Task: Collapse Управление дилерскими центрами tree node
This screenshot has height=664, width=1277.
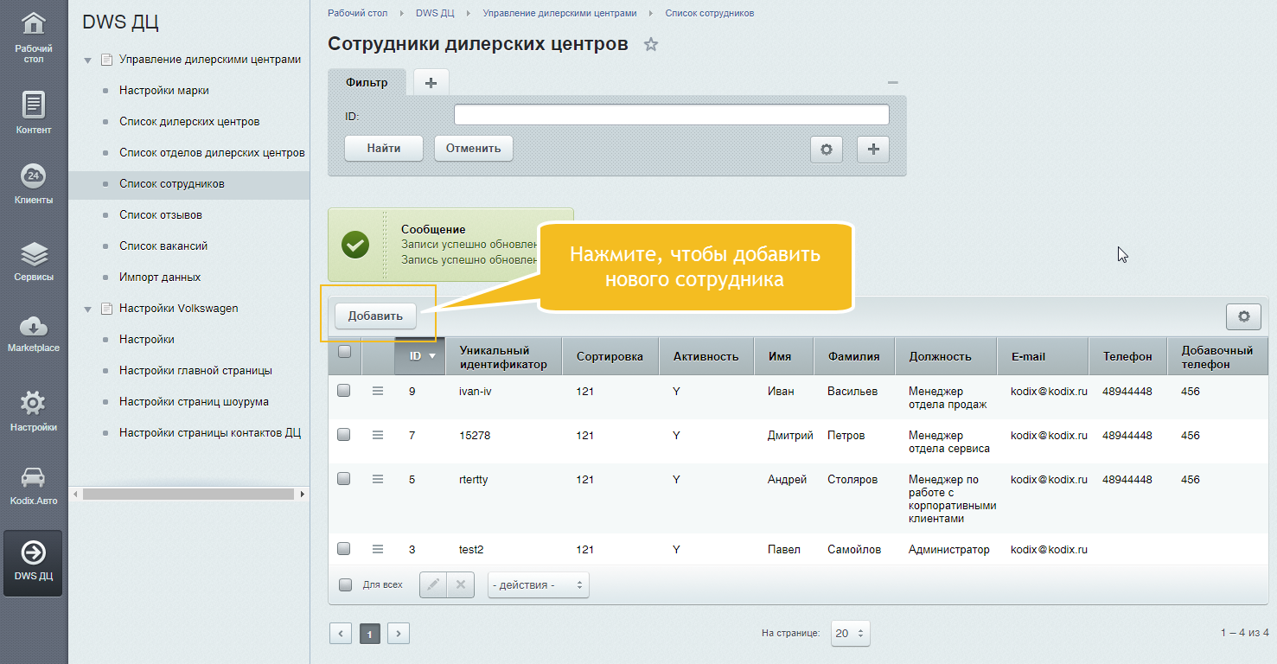Action: click(87, 61)
